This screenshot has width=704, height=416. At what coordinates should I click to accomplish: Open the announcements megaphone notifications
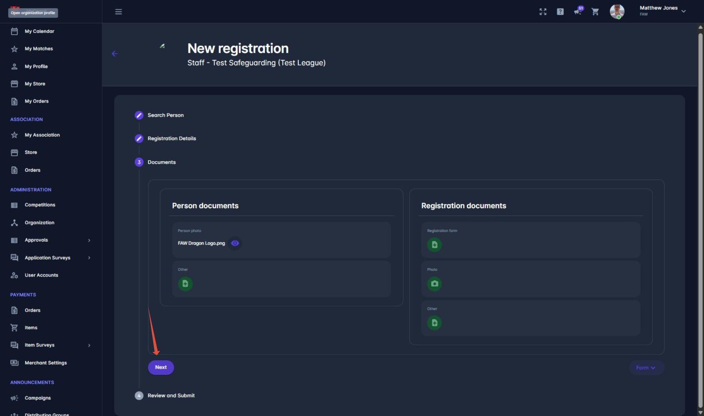[x=578, y=12]
